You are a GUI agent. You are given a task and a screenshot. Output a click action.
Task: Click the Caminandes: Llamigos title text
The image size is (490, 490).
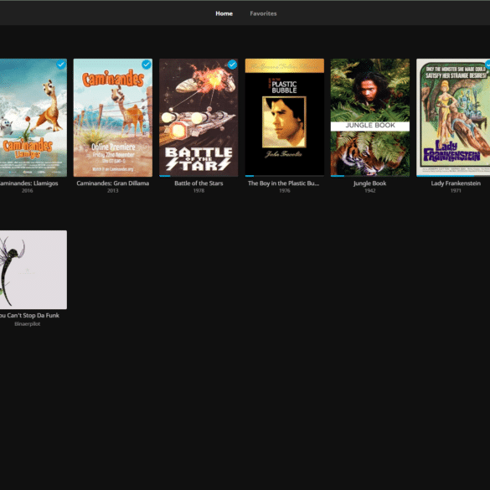click(x=28, y=183)
